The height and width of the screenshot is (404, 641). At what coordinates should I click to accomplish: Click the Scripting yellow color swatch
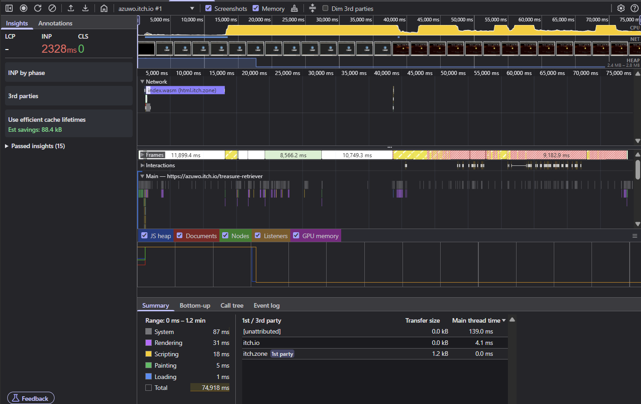coord(149,354)
